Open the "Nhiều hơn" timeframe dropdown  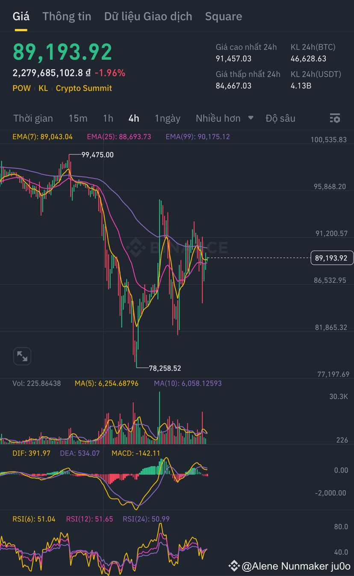219,118
